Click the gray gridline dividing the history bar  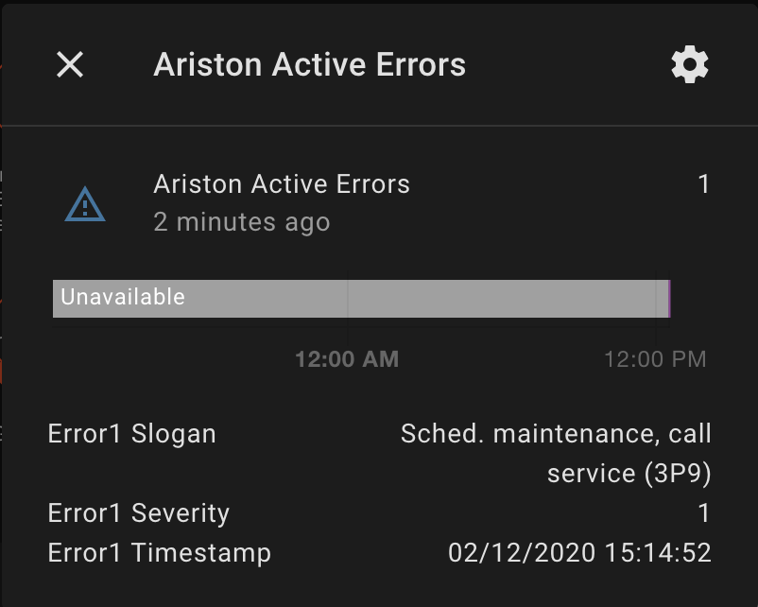[x=349, y=297]
